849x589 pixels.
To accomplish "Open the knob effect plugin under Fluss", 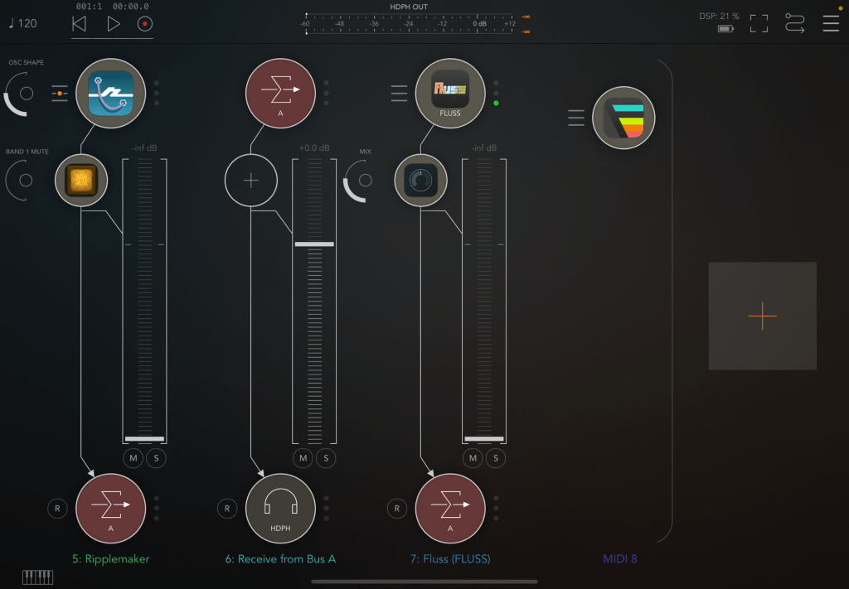I will pos(420,181).
